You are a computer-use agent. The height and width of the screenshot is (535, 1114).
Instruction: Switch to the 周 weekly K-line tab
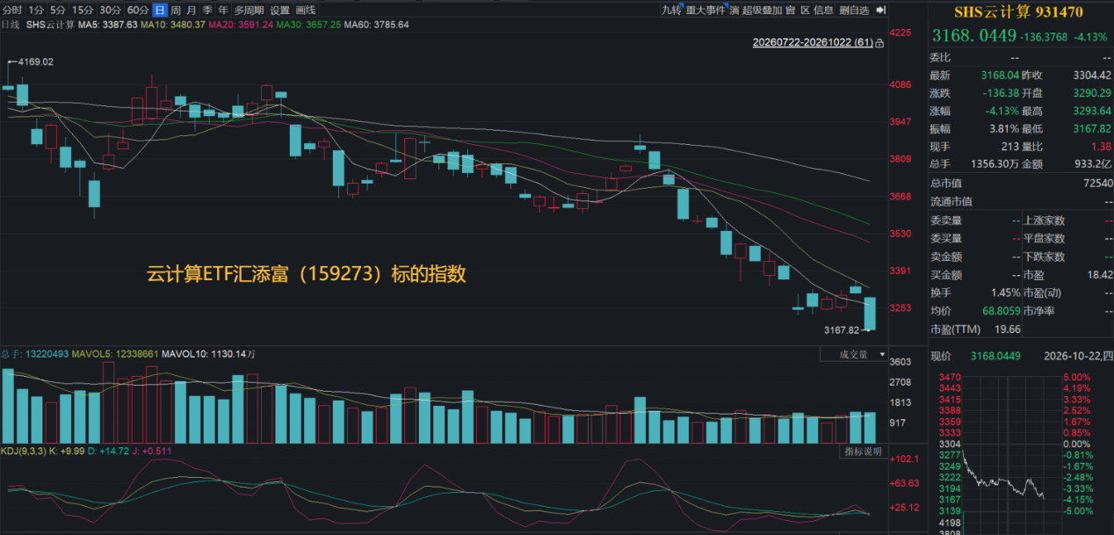pyautogui.click(x=176, y=11)
